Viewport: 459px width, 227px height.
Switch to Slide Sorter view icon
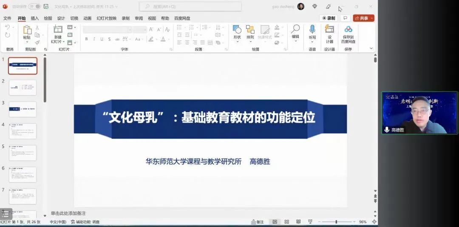tap(286, 222)
